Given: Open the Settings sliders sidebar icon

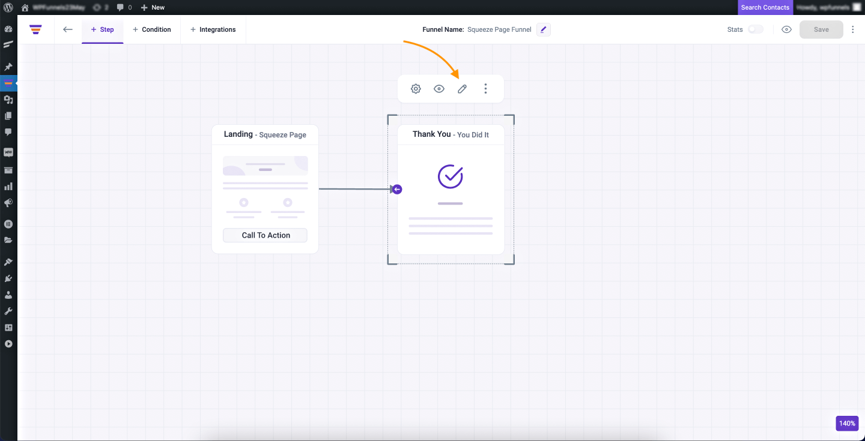Looking at the screenshot, I should [8, 328].
